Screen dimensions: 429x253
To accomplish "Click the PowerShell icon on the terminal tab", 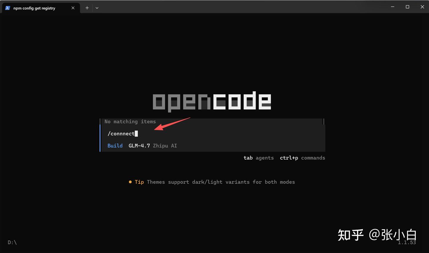I will [8, 8].
